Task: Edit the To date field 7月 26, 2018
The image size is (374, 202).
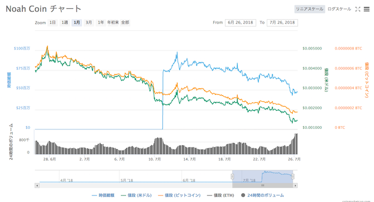Action: (282, 23)
